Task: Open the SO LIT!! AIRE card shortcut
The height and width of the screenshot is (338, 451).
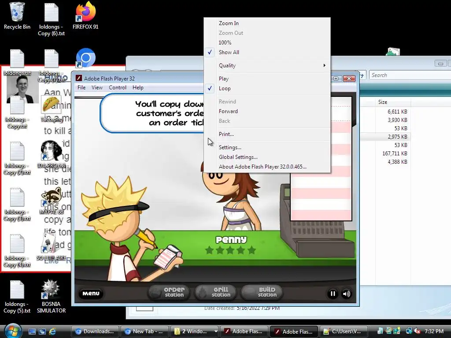Action: tap(51, 246)
